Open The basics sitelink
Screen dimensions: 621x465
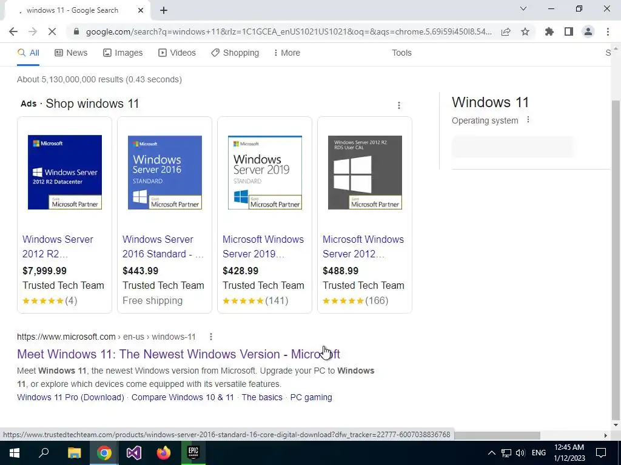[262, 397]
